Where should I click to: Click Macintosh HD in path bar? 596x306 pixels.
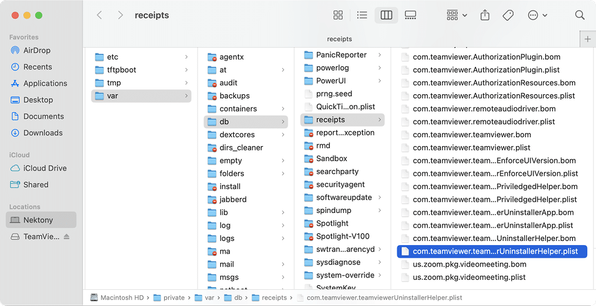[x=117, y=298]
